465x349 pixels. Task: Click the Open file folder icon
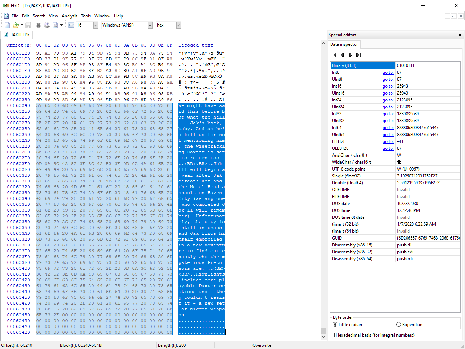click(15, 25)
